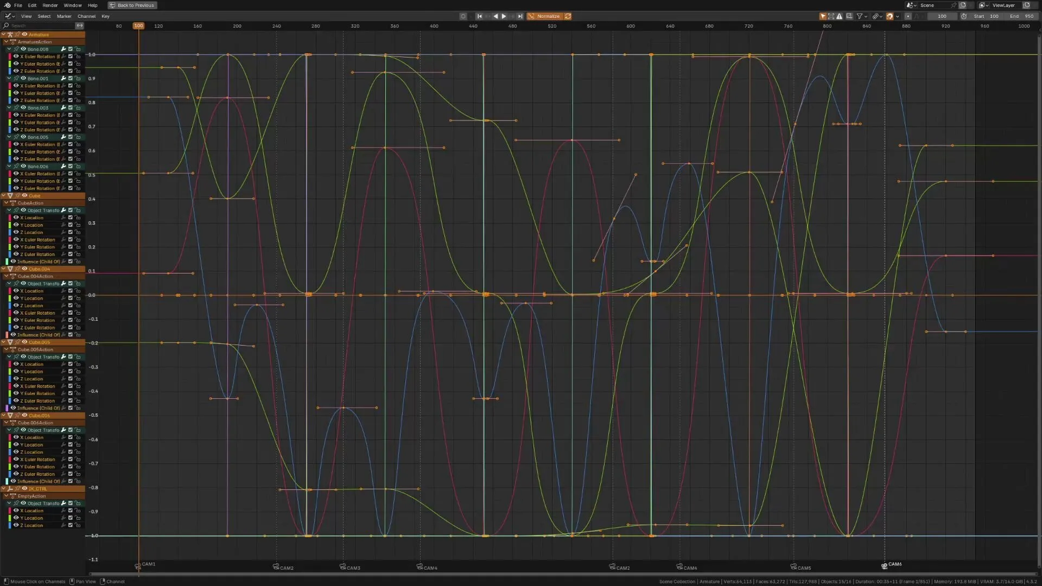The image size is (1042, 586).
Task: Open the Edit menu
Action: (32, 5)
